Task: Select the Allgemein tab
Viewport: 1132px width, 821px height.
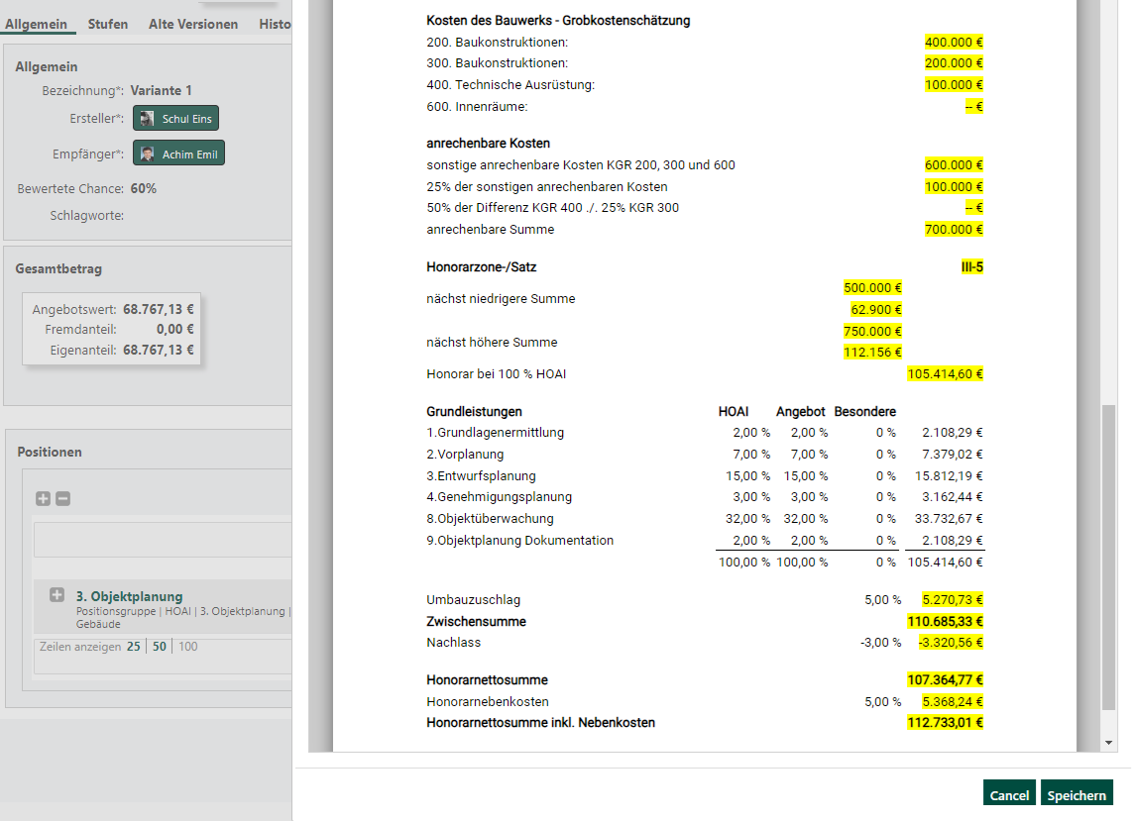Action: click(x=38, y=24)
